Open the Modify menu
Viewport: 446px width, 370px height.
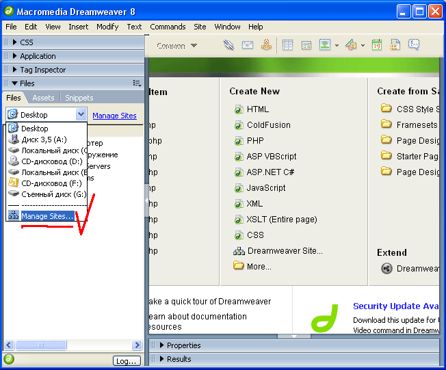point(107,27)
